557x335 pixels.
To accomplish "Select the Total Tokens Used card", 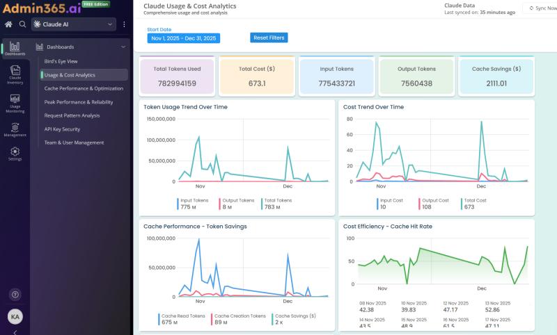I will coord(177,76).
